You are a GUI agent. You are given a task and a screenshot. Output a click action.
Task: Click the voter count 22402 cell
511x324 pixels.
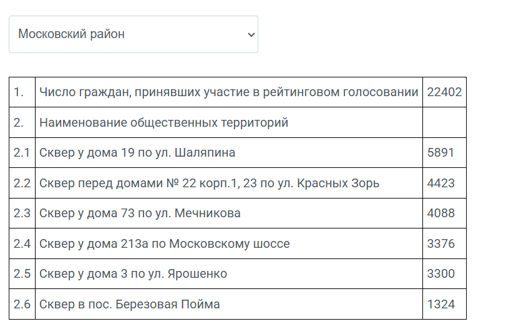[x=444, y=92]
